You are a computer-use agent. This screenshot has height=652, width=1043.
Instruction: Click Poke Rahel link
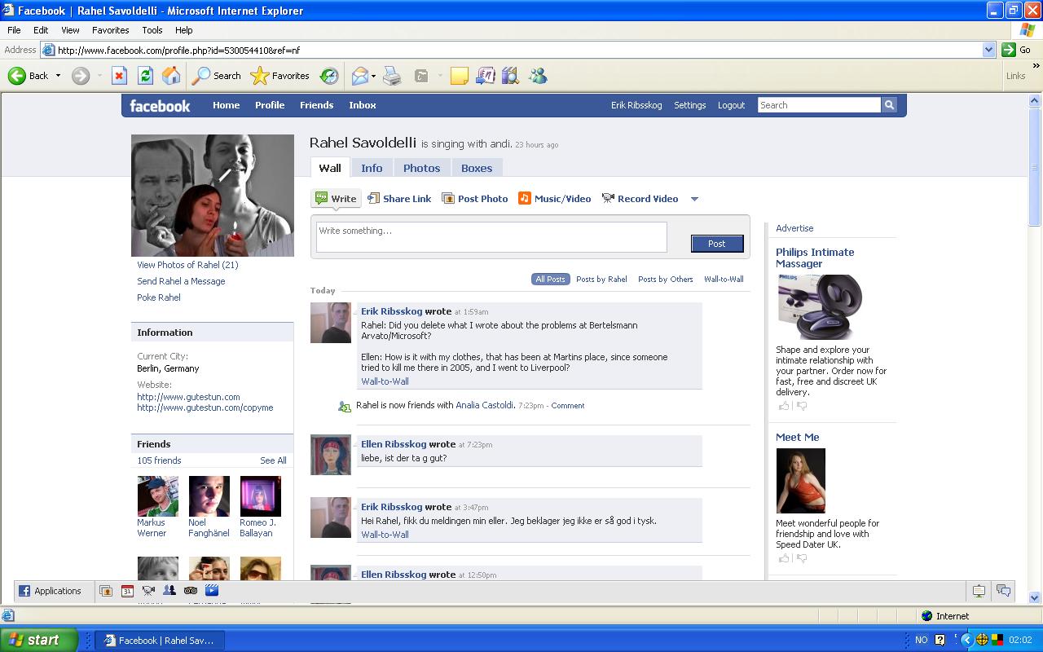coord(159,297)
